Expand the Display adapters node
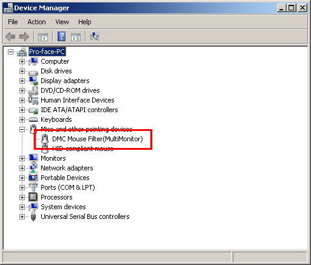 pyautogui.click(x=22, y=81)
